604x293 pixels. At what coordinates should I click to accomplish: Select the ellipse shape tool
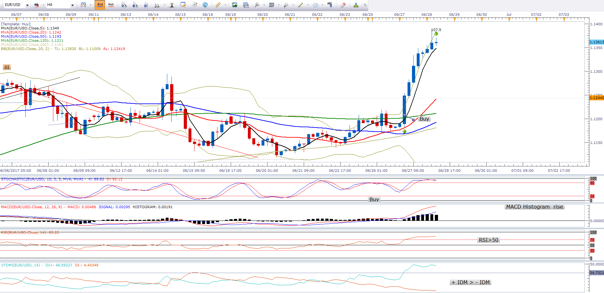point(315,5)
